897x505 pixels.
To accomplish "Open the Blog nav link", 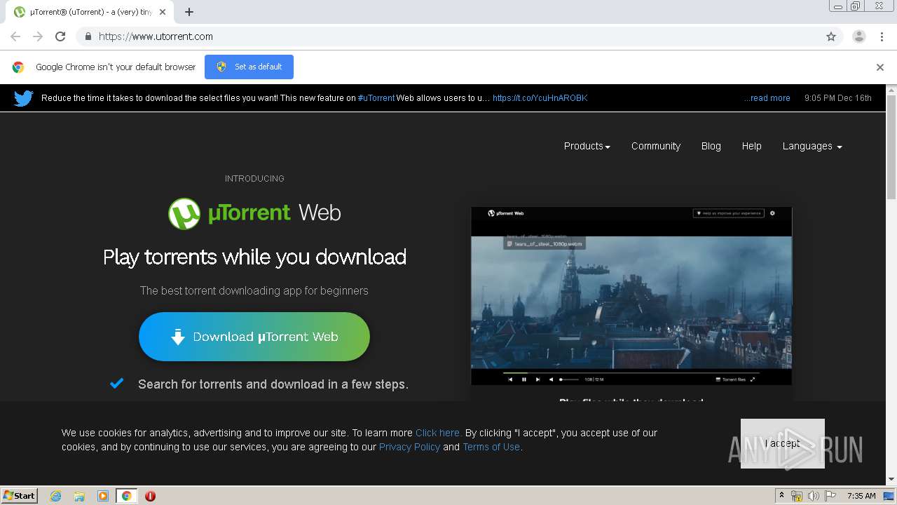I will (711, 146).
